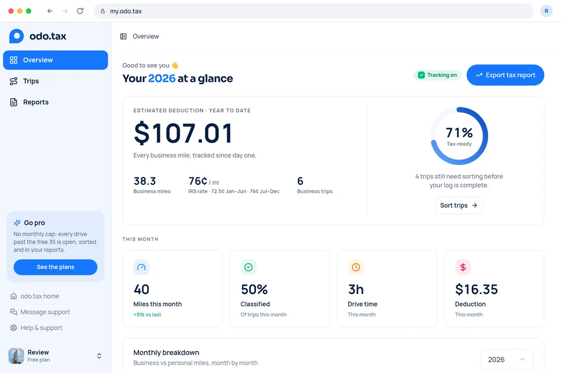Viewport: 561px width, 373px height.
Task: Open the browser profile R avatar
Action: click(x=546, y=11)
